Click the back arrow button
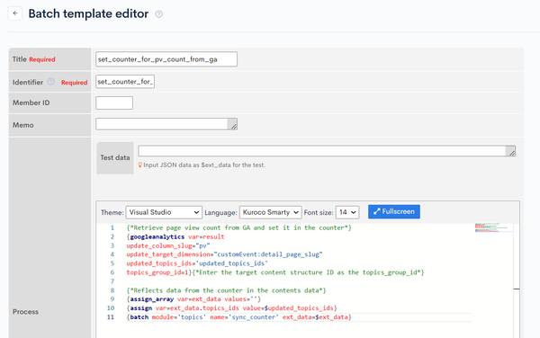The height and width of the screenshot is (338, 540). pyautogui.click(x=15, y=13)
